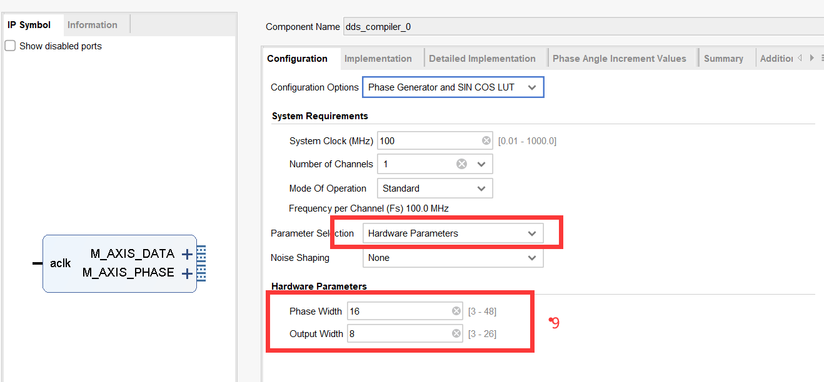This screenshot has width=824, height=382.
Task: Expand the M_AXIS_DATA port plus icon
Action: tap(186, 254)
